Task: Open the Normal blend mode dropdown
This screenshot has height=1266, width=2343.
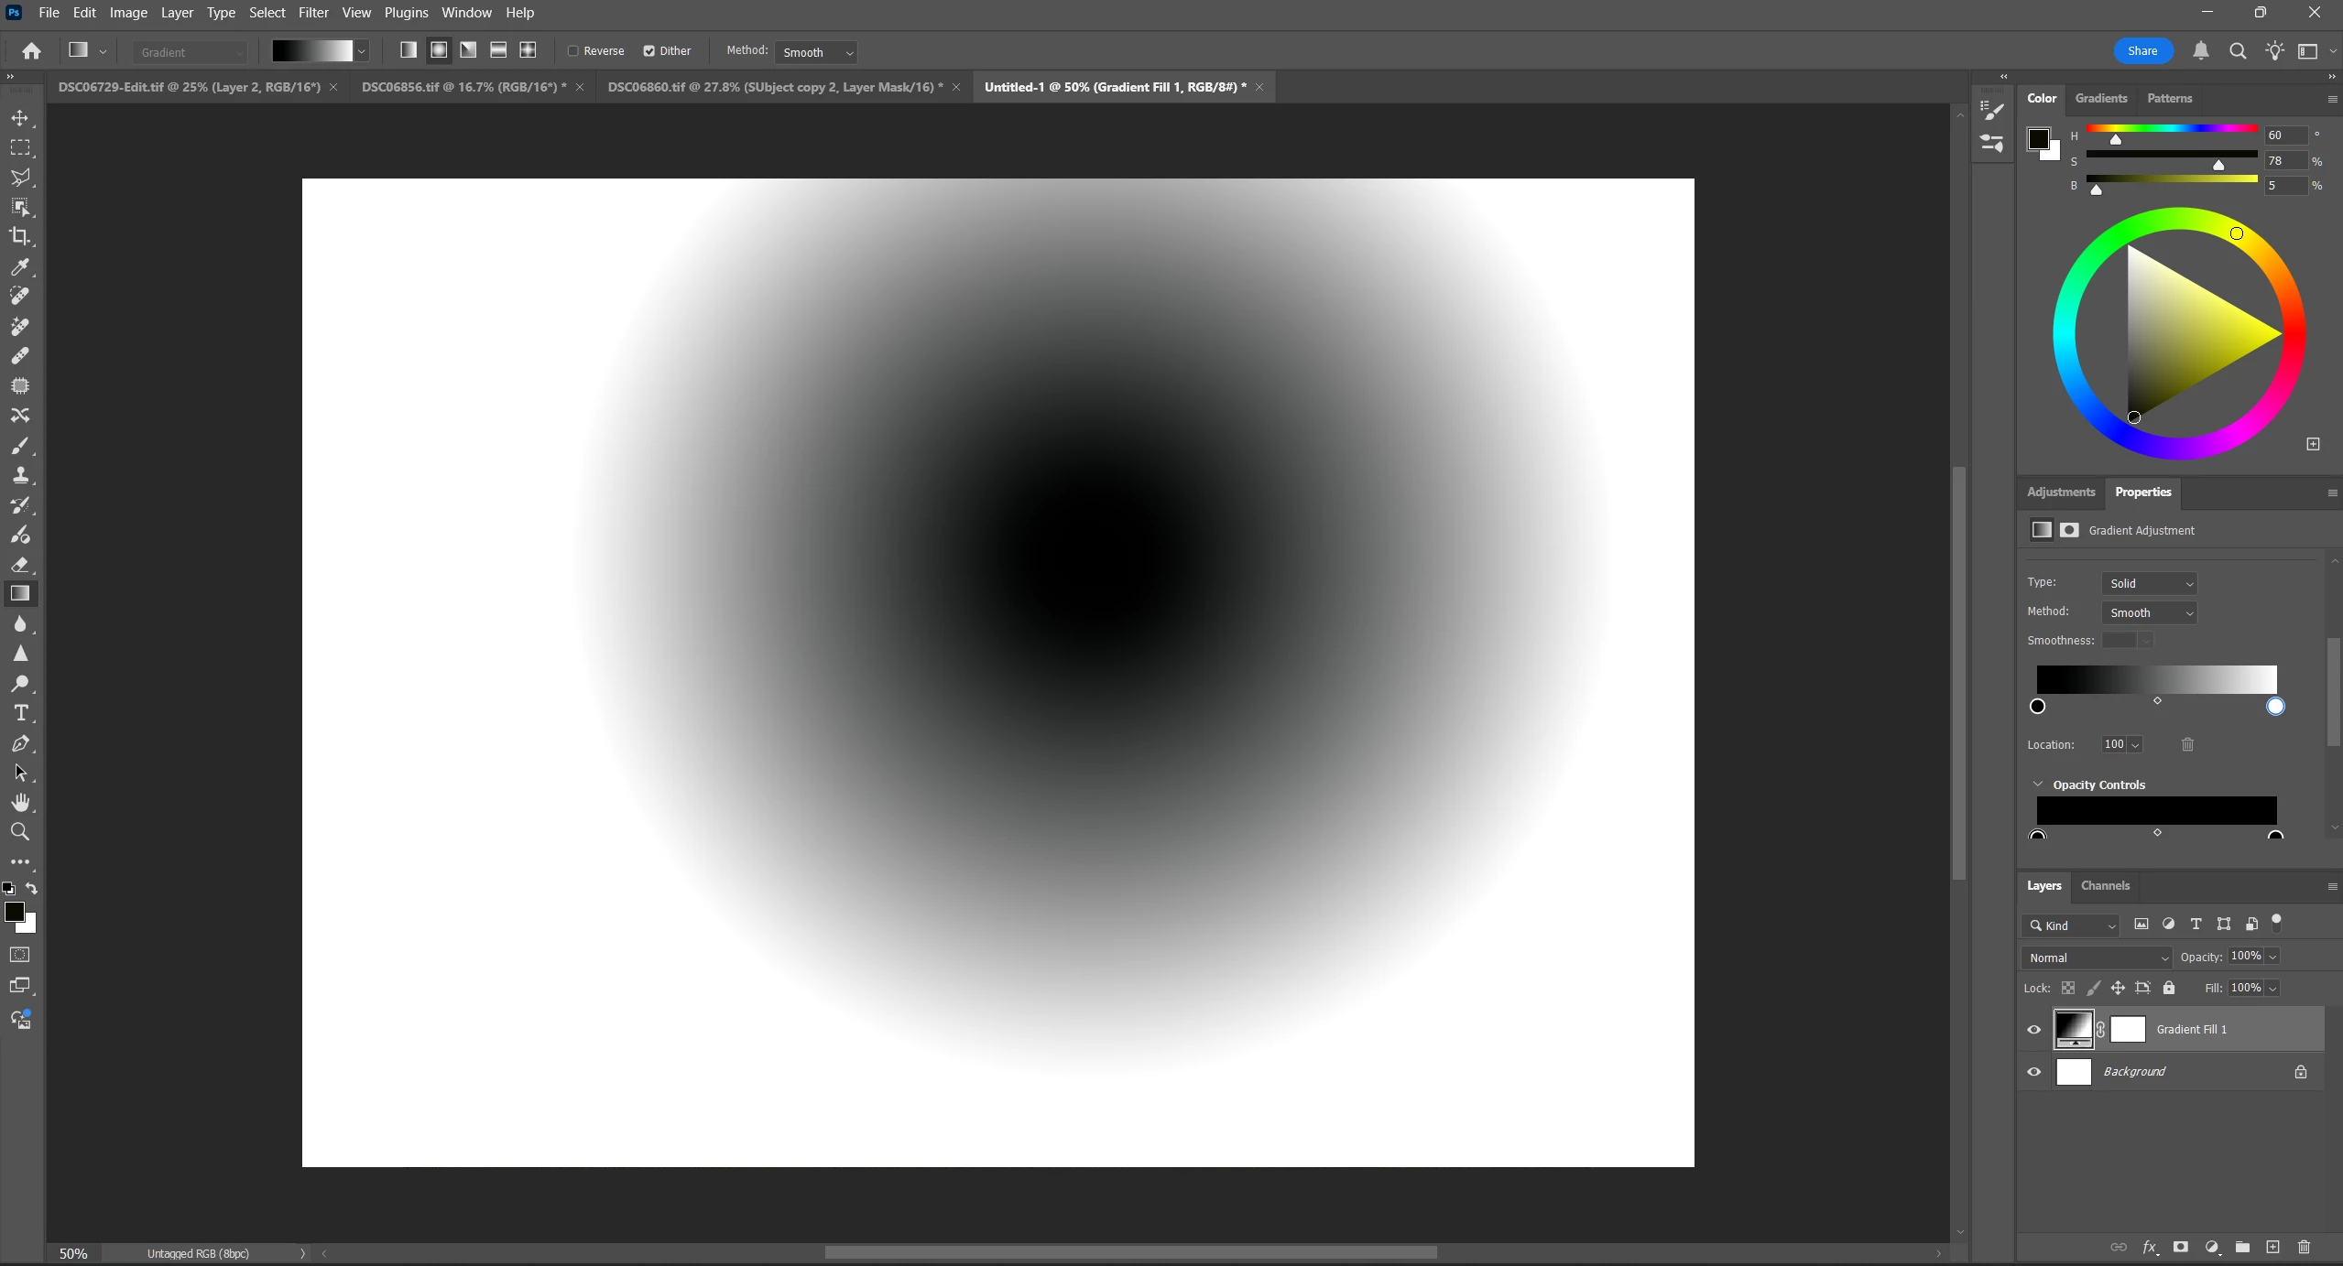Action: [x=2097, y=958]
